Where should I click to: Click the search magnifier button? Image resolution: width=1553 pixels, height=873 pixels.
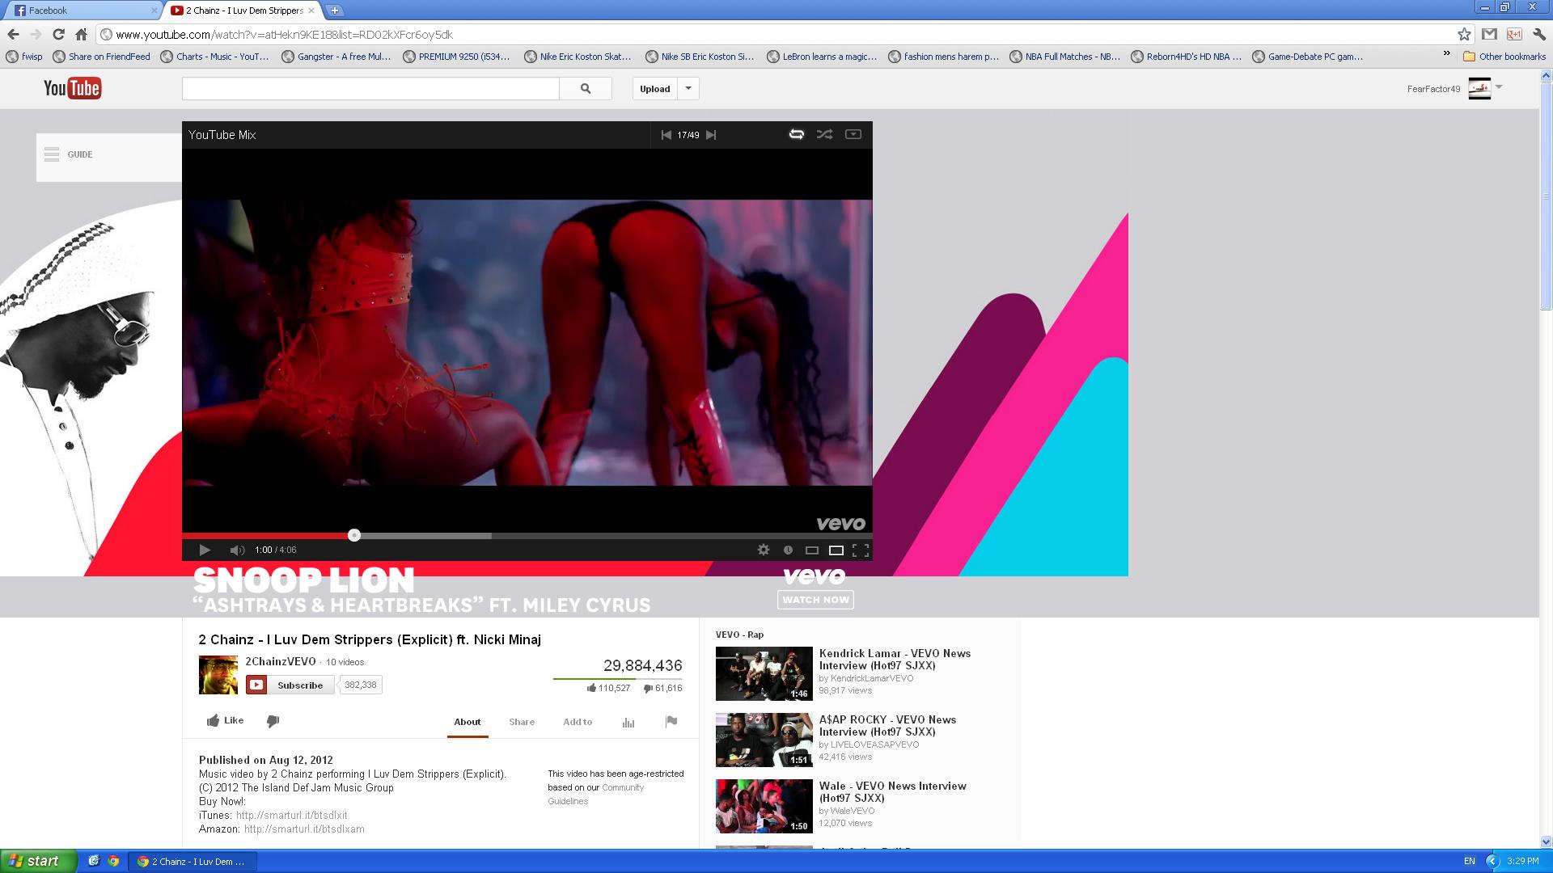(x=586, y=89)
